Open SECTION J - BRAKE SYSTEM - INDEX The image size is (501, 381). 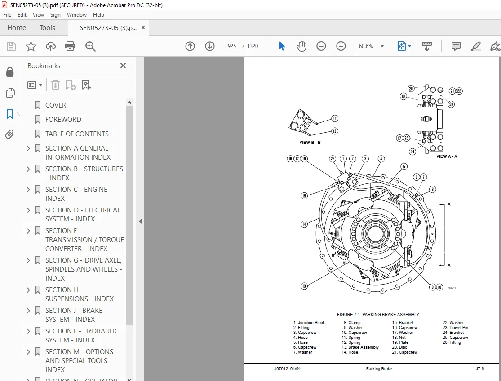pyautogui.click(x=74, y=315)
